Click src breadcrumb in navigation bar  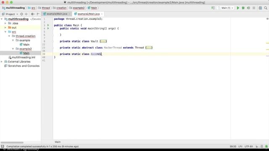click(x=32, y=8)
